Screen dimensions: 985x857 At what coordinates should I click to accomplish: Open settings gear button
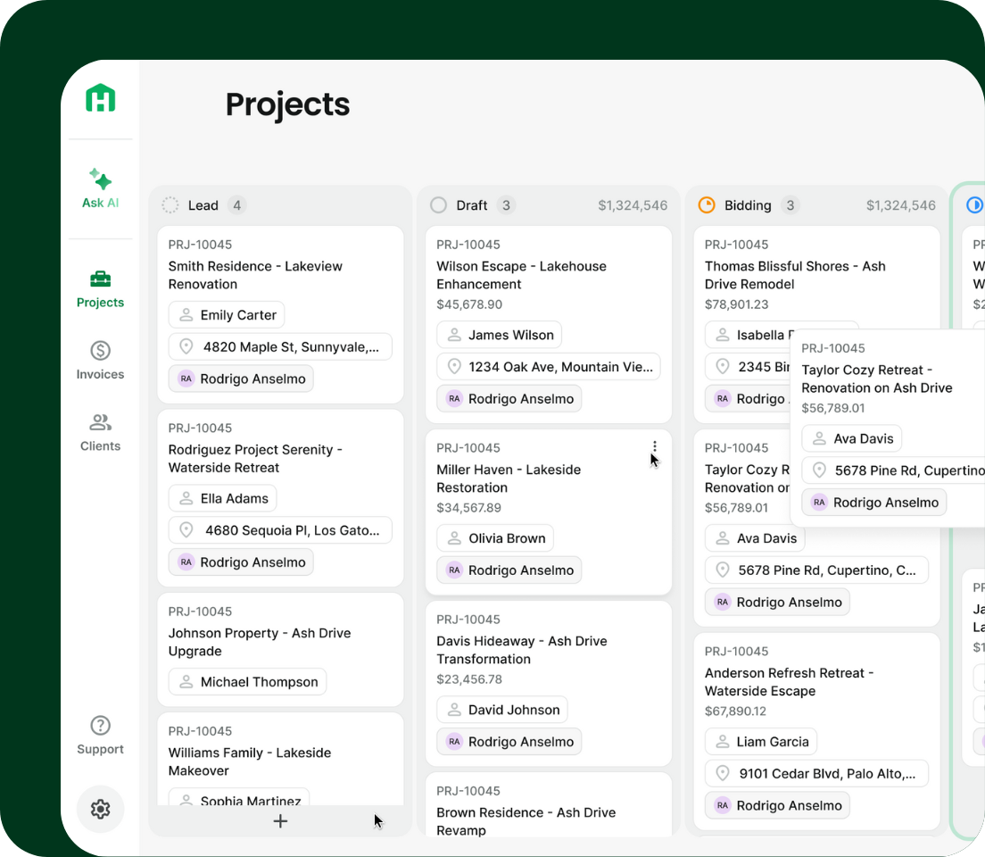tap(101, 809)
